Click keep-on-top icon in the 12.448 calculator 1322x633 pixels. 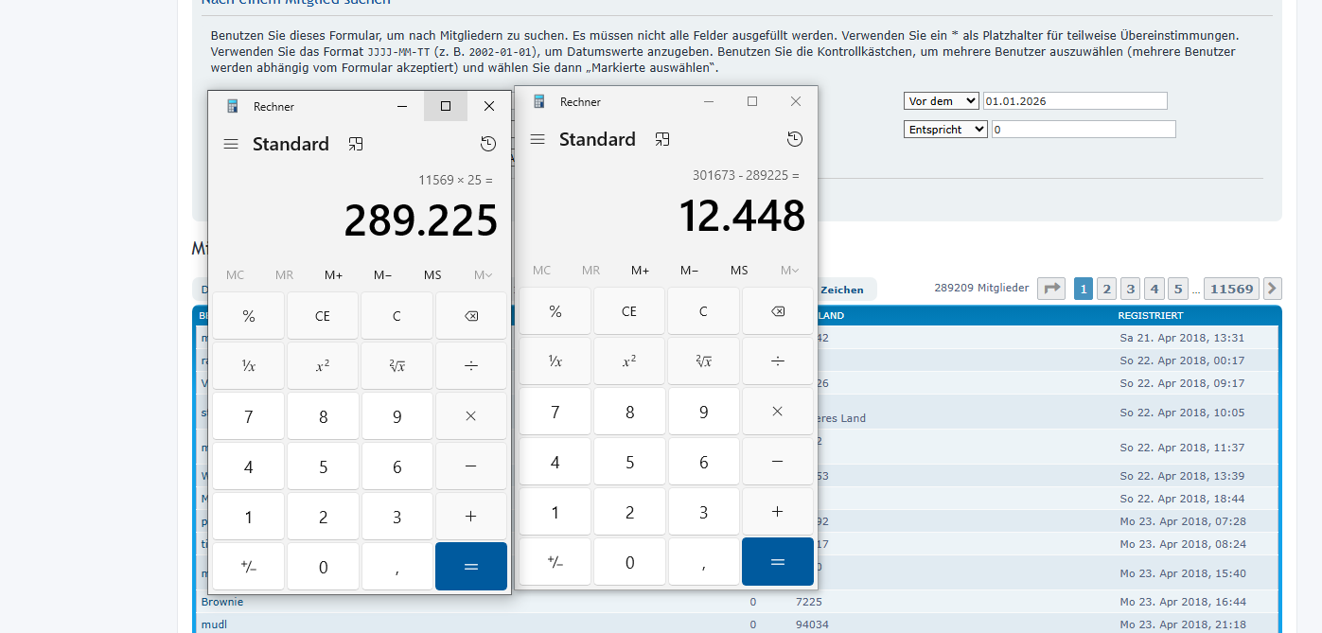(x=662, y=140)
